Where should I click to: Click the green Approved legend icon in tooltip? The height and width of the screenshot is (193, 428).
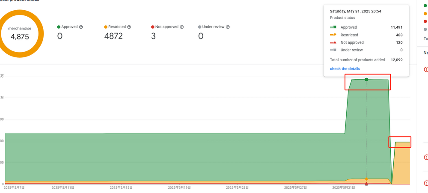(x=333, y=27)
